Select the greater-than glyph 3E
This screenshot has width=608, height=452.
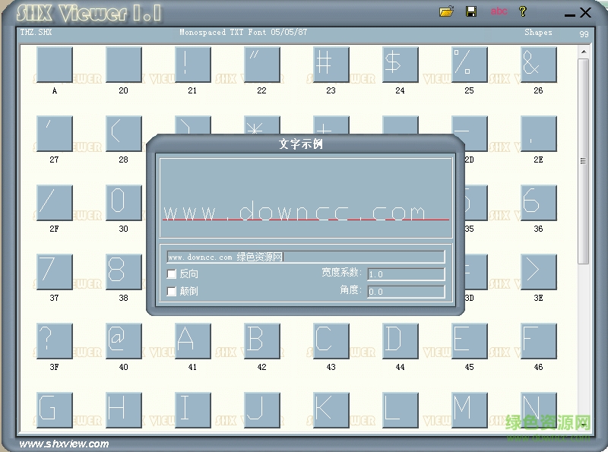539,272
